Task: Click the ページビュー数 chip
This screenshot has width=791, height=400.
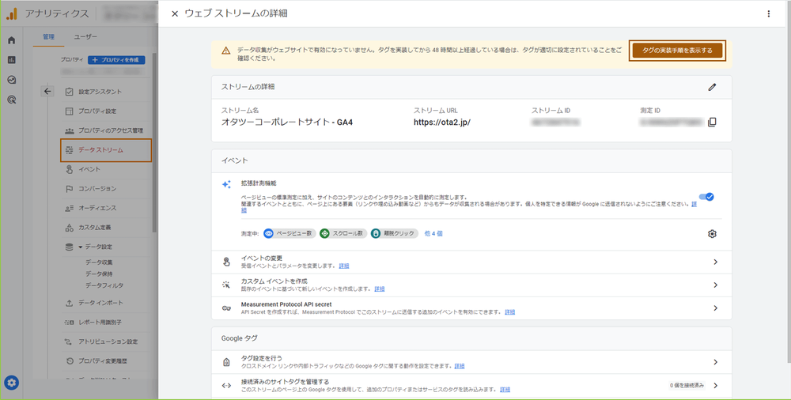Action: point(290,233)
